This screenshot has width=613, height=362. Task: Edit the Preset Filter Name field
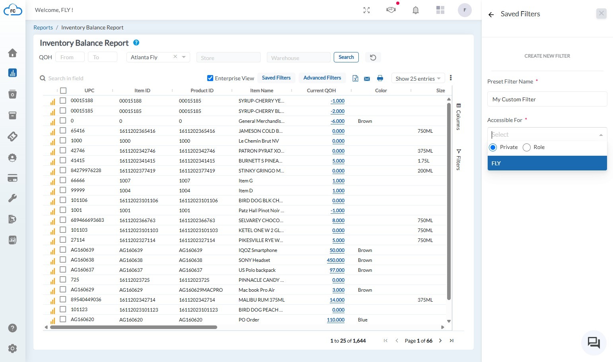[x=547, y=99]
